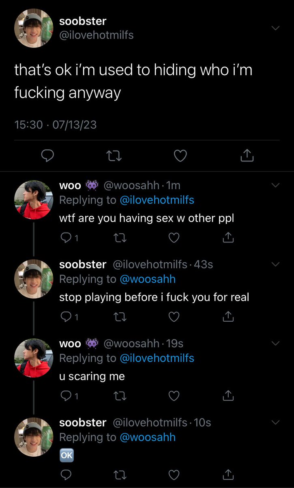Share the 'wtf are you having' reply

[228, 237]
